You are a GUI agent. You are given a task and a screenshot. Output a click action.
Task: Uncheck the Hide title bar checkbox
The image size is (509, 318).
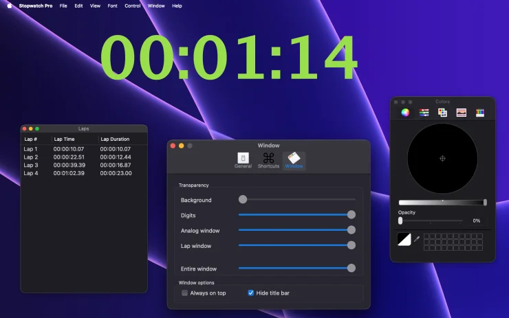[250, 293]
